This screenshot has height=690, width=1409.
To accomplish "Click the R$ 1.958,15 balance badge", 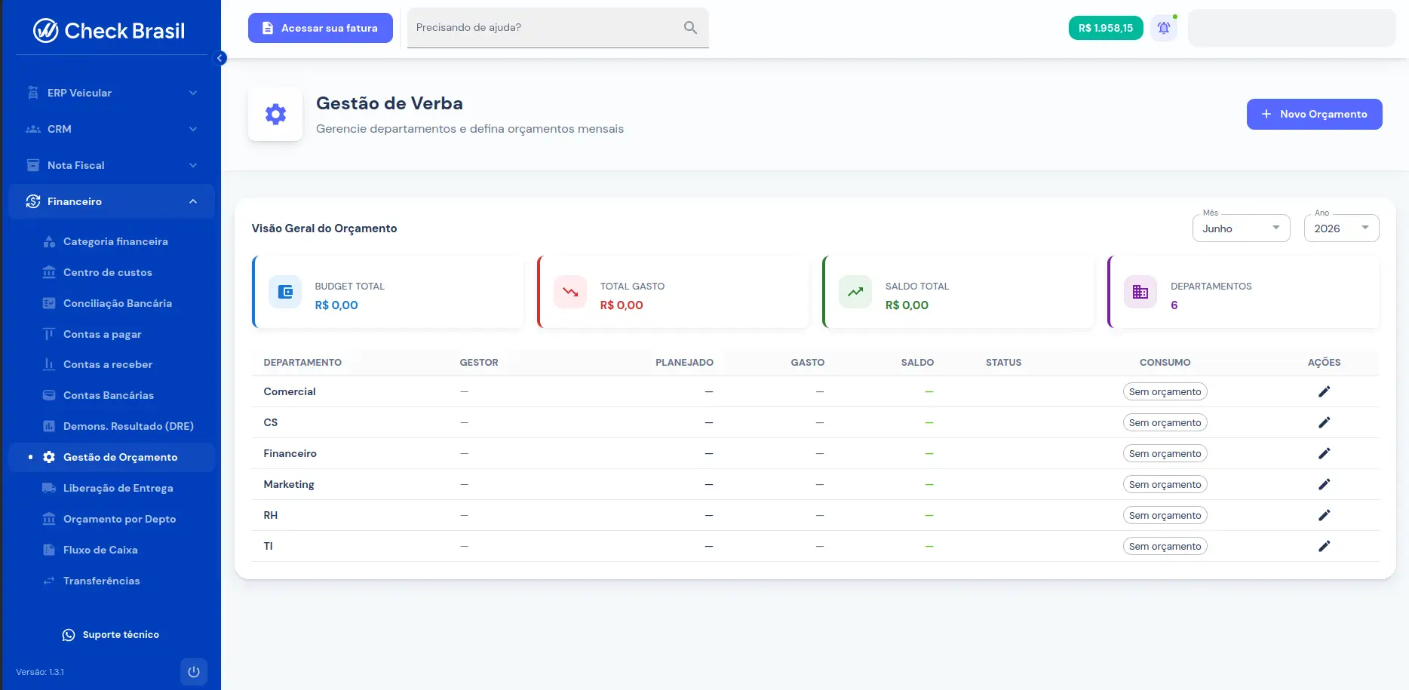I will tap(1106, 28).
